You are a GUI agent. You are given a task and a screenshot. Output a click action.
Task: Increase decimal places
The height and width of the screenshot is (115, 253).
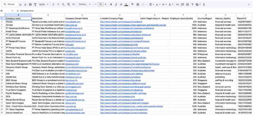[68, 4]
